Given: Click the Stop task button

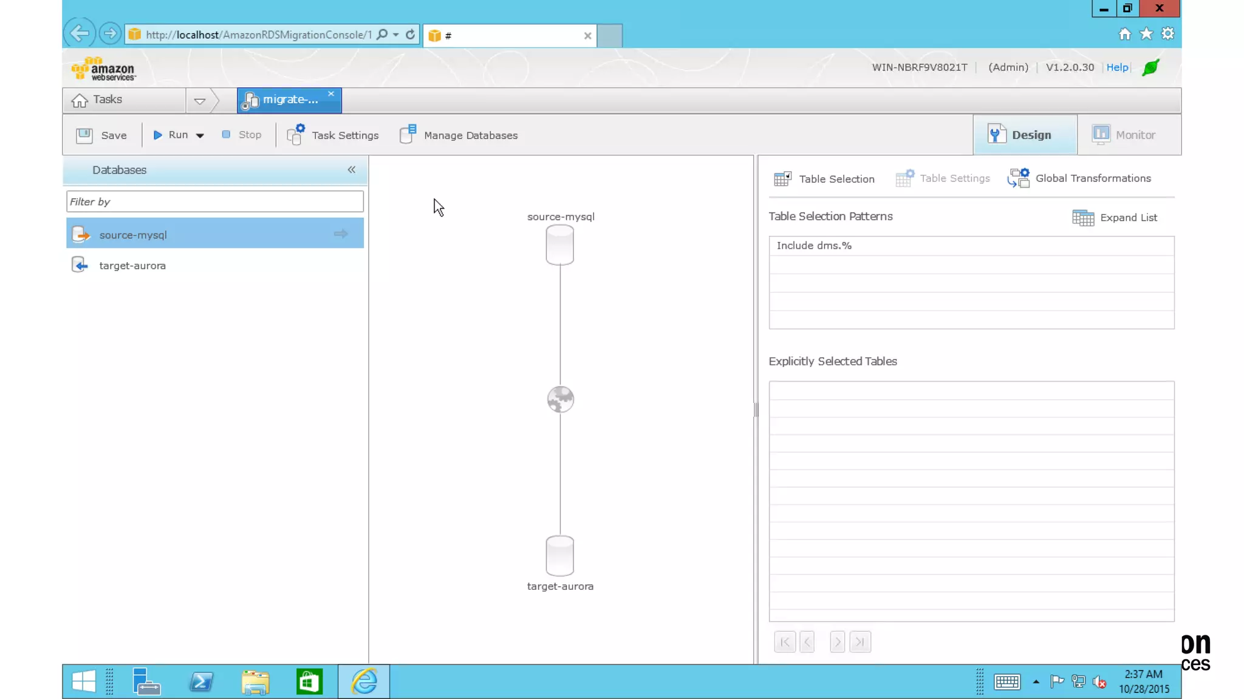Looking at the screenshot, I should coord(242,135).
